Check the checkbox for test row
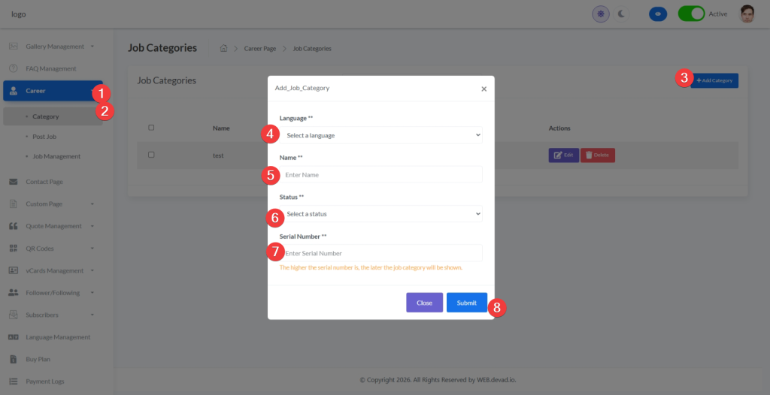This screenshot has height=395, width=770. pyautogui.click(x=151, y=155)
